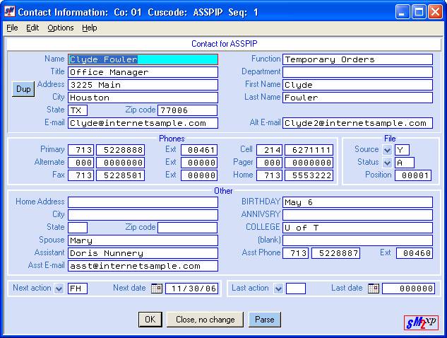Click the Parse button
The image size is (447, 338).
click(x=265, y=320)
